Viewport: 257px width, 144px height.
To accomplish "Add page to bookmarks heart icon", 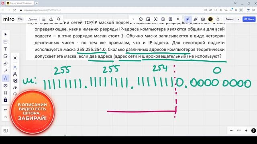I will (x=226, y=10).
